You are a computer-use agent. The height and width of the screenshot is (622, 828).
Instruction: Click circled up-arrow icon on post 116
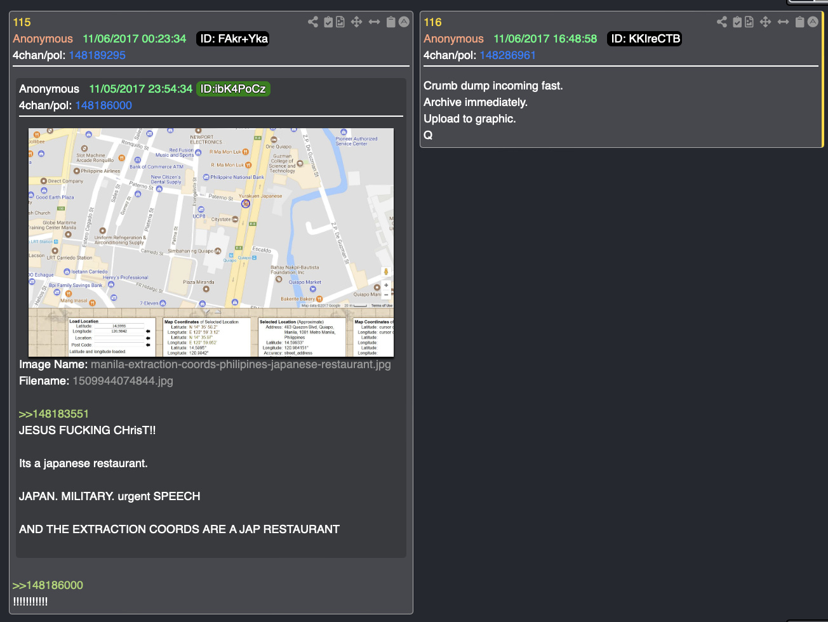(813, 22)
